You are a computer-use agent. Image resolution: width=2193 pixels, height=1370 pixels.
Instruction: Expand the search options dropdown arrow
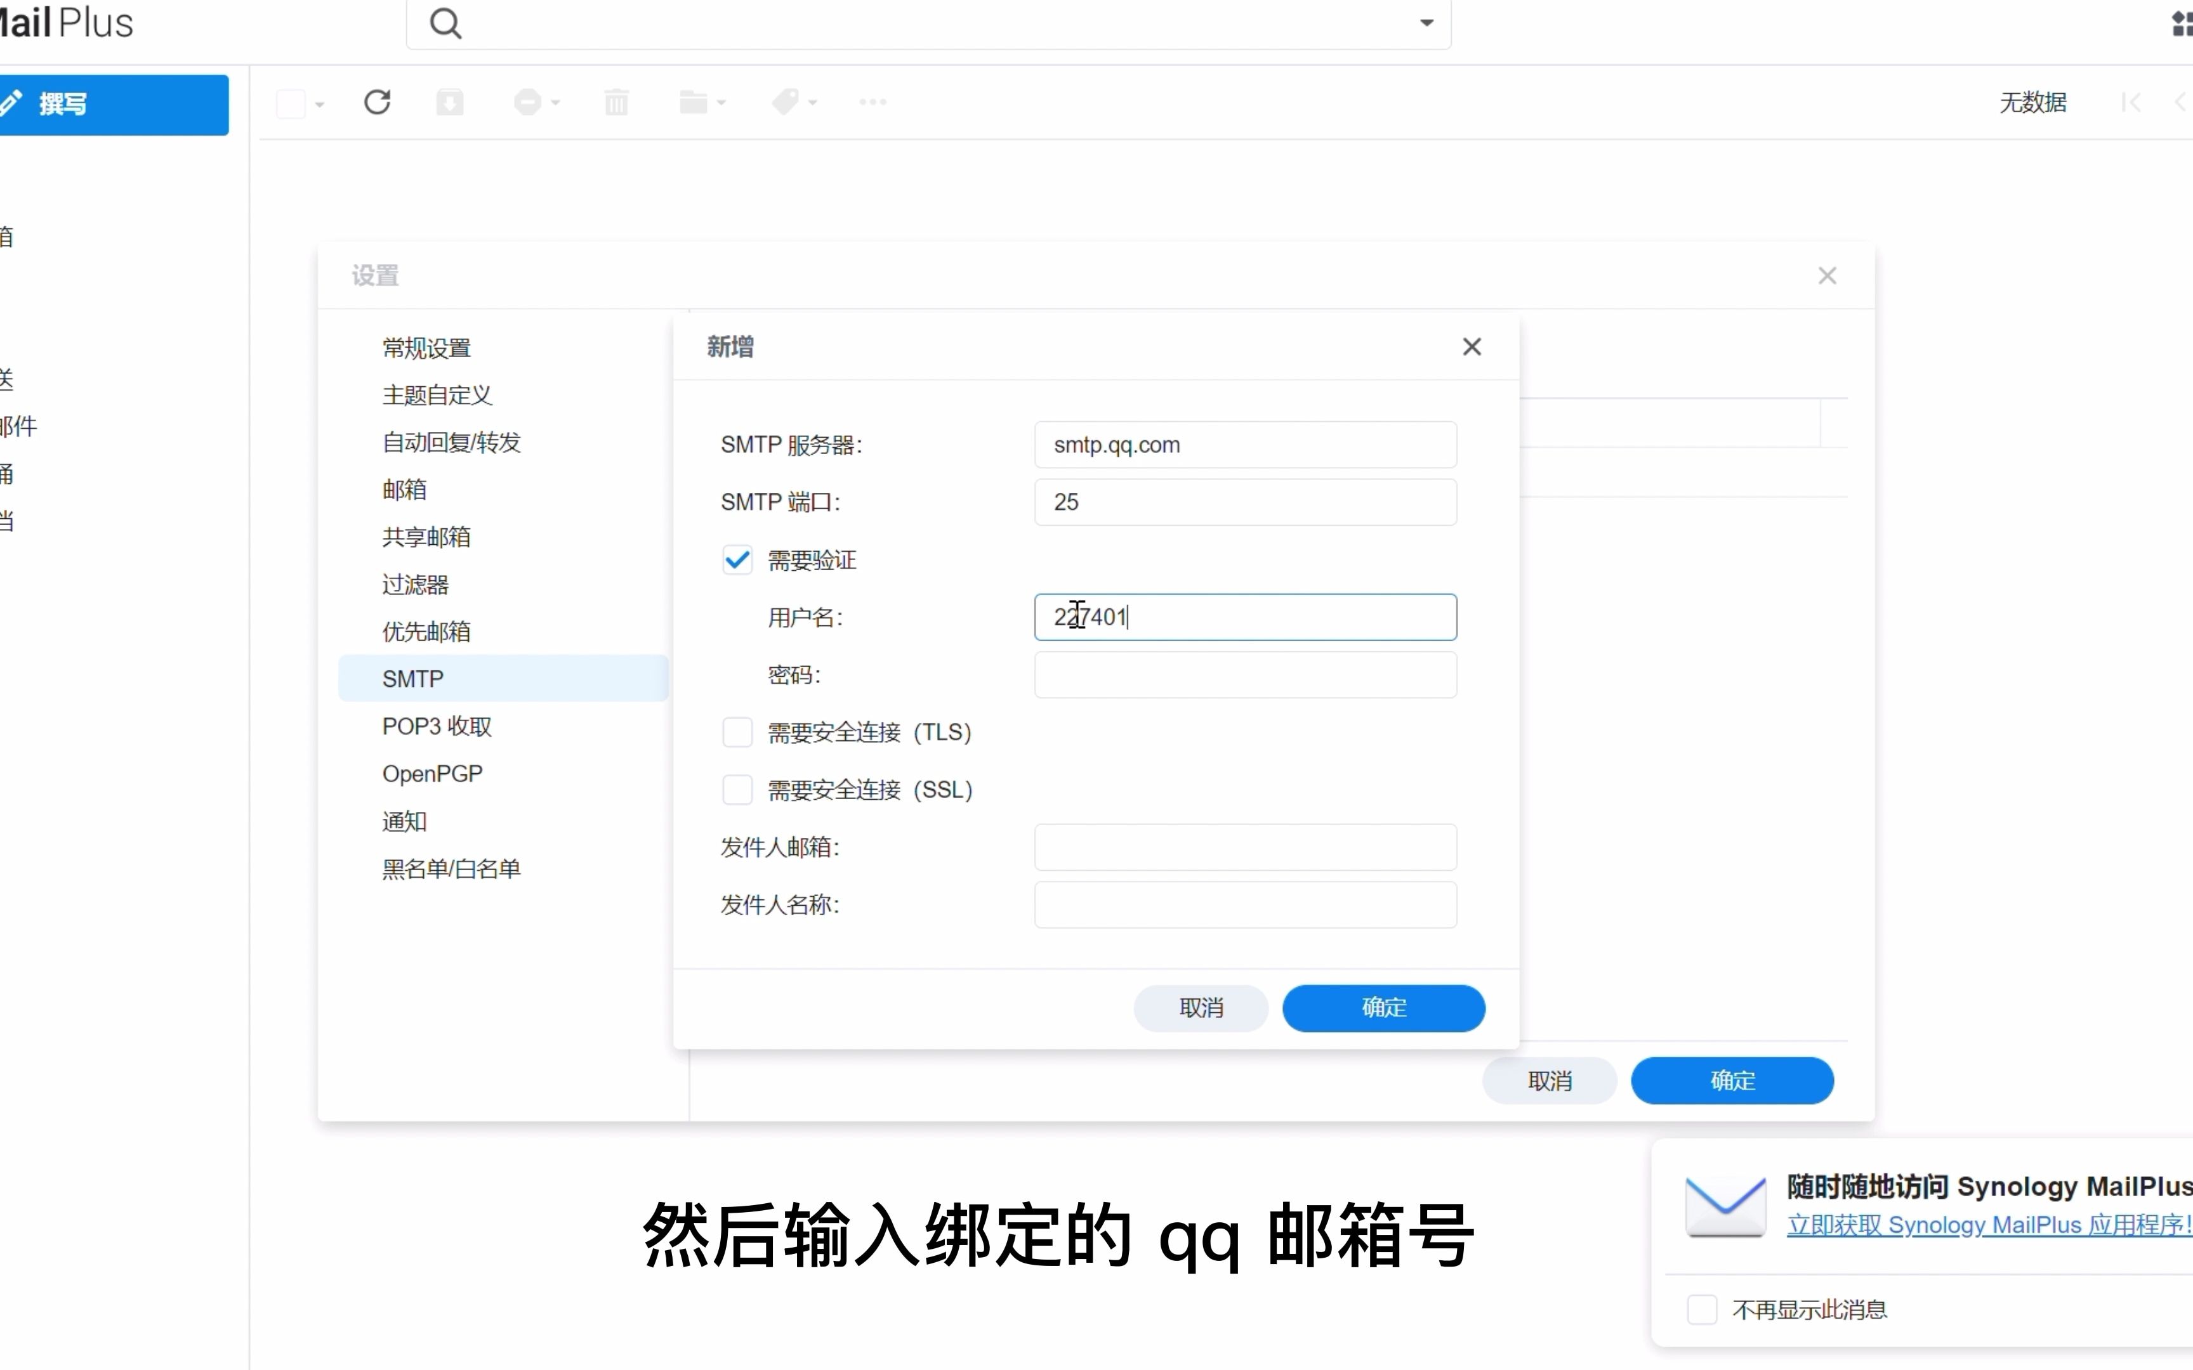pyautogui.click(x=1426, y=23)
